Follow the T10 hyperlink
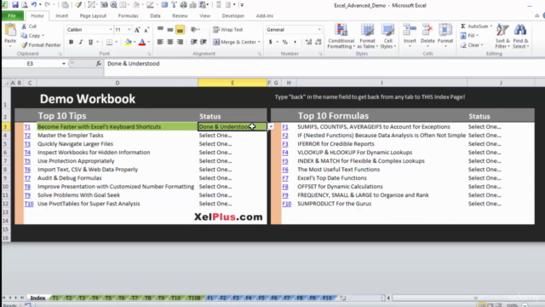The height and width of the screenshot is (307, 545). (29, 204)
